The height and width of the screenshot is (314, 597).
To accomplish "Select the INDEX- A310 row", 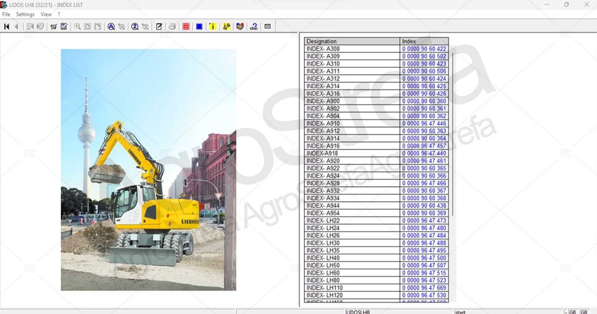I will pyautogui.click(x=376, y=64).
